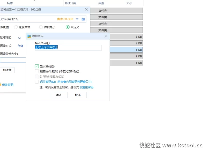Sort by the 修改日期 column header
This screenshot has height=158, width=207.
click(70, 3)
